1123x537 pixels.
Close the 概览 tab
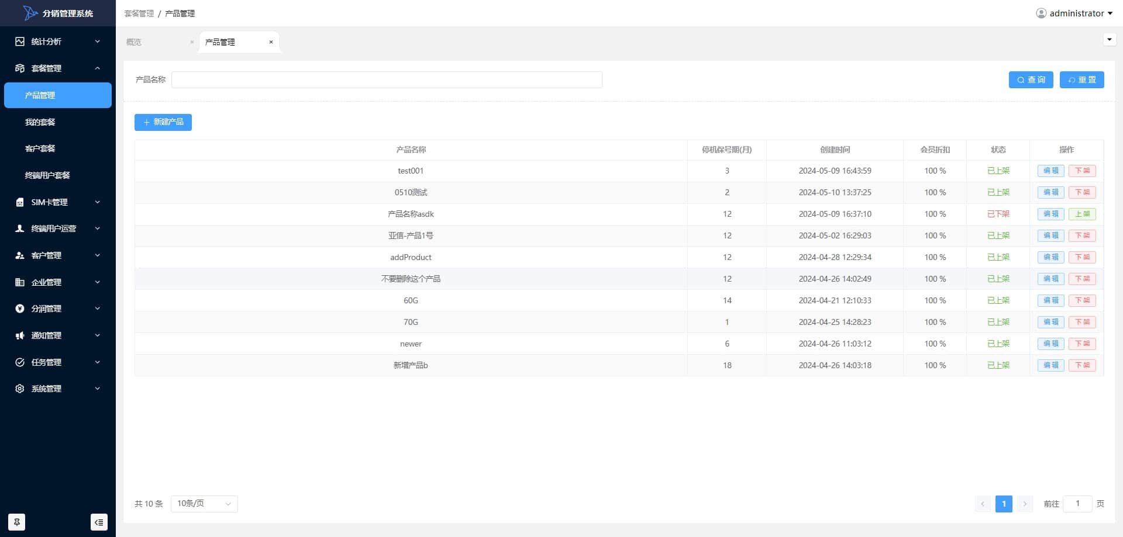pyautogui.click(x=192, y=42)
